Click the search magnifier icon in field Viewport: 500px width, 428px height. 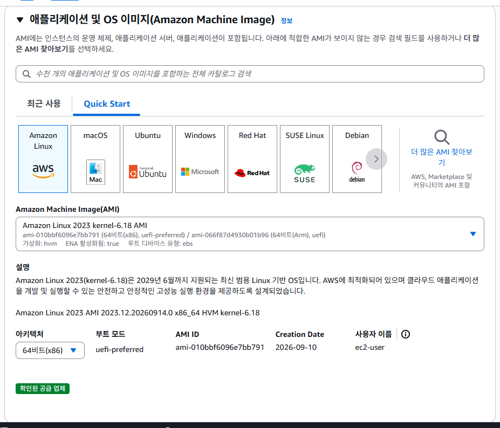pos(26,74)
